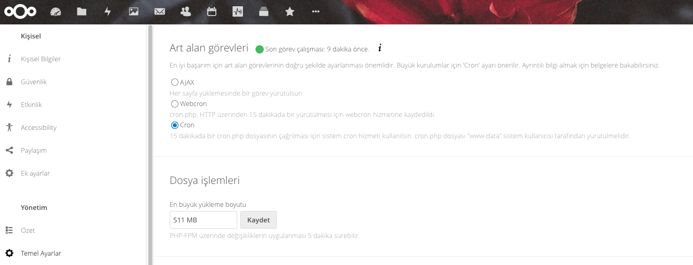Open the star icon in the top bar

[x=290, y=11]
